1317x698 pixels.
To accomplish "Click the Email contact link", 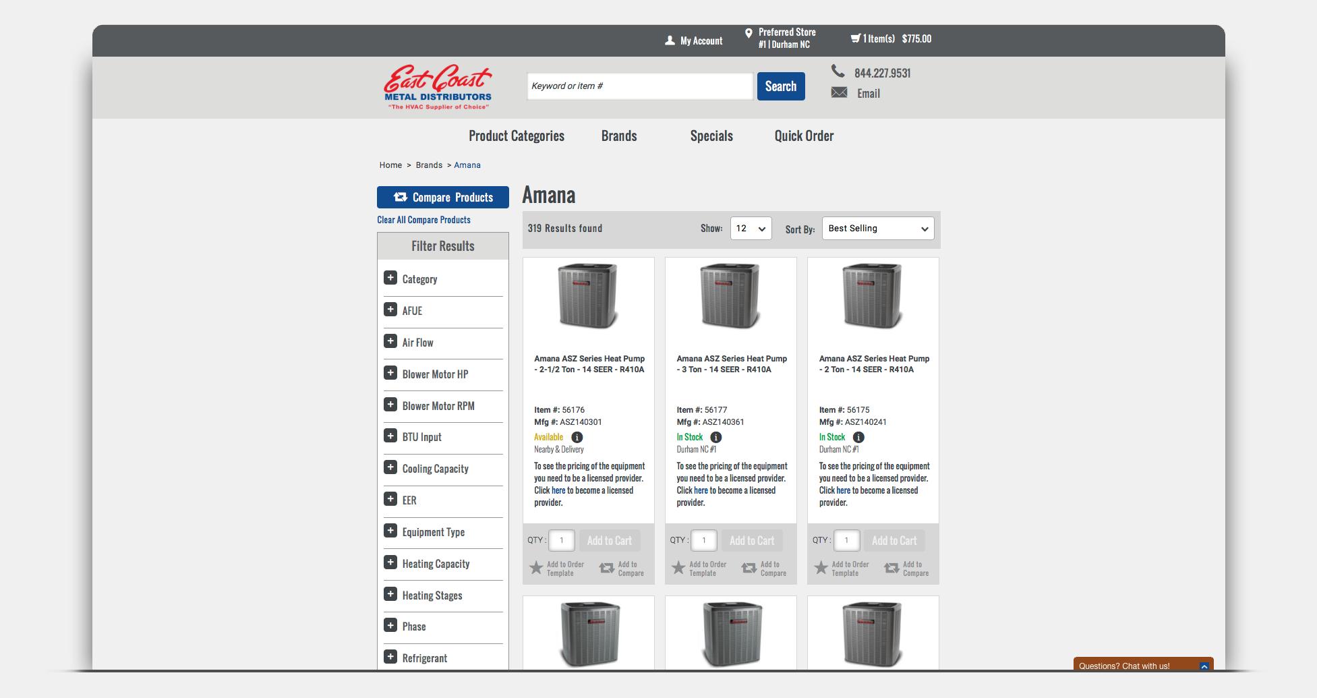I will point(869,94).
